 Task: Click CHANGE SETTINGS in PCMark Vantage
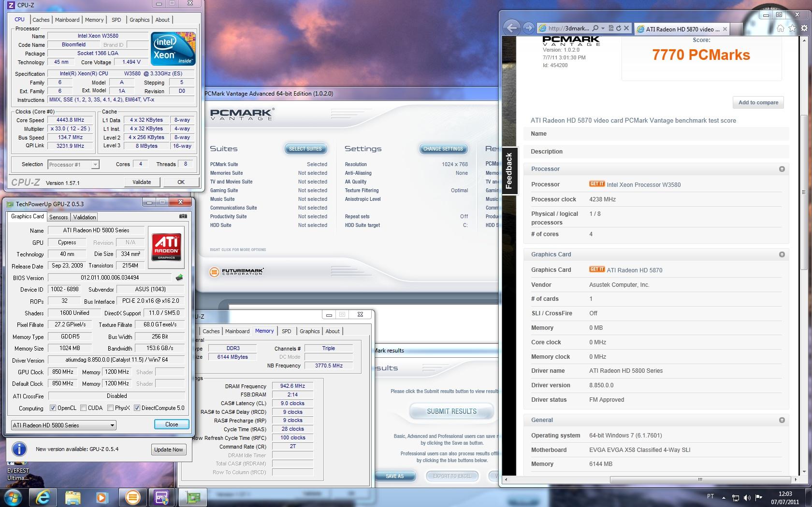[x=443, y=149]
